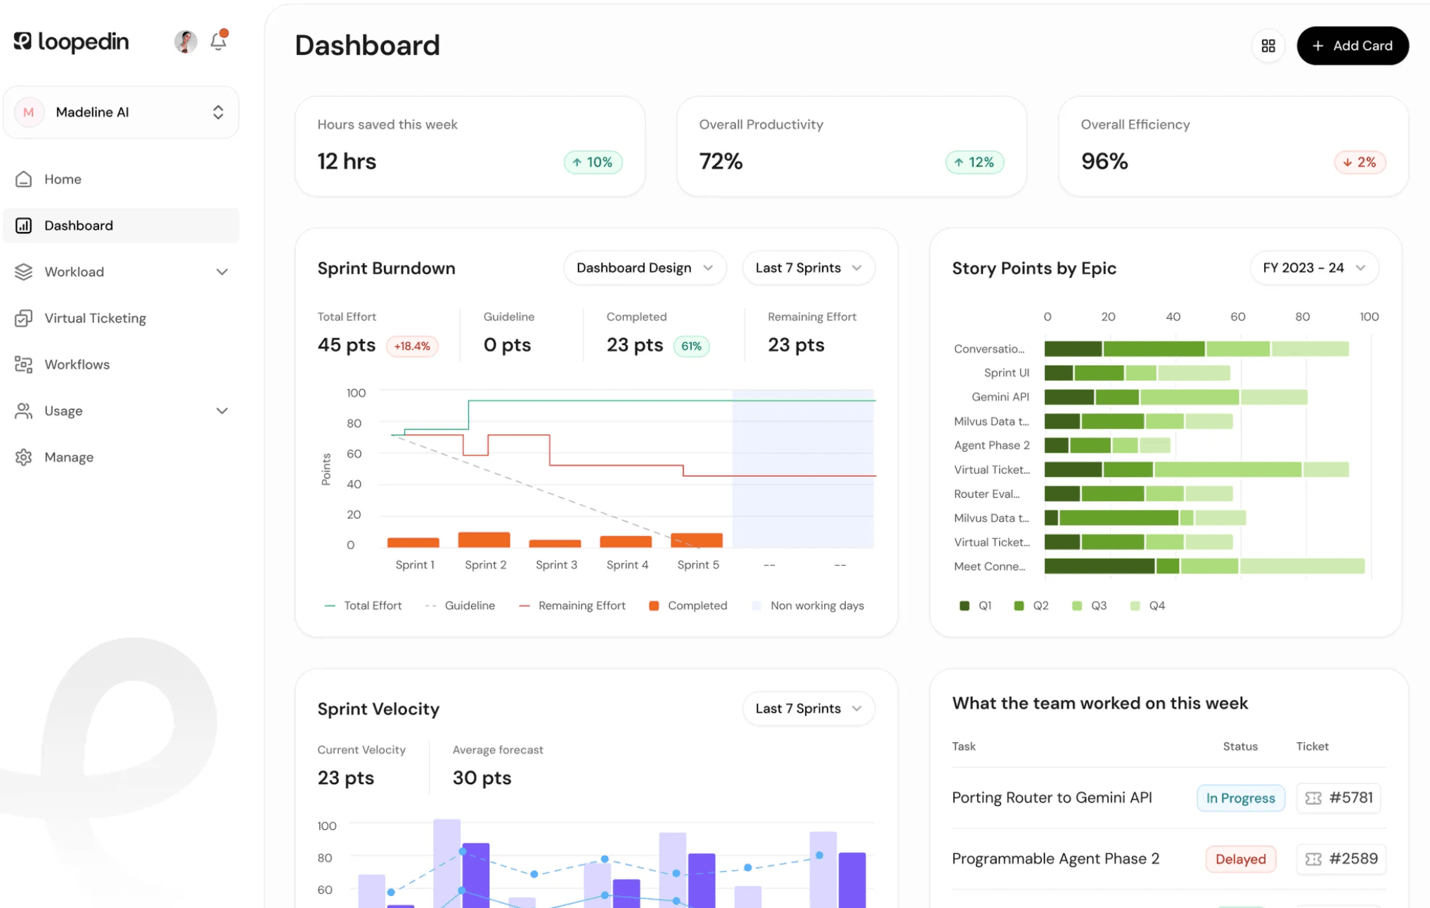Toggle Q4 legend in Story Points

tap(1147, 606)
